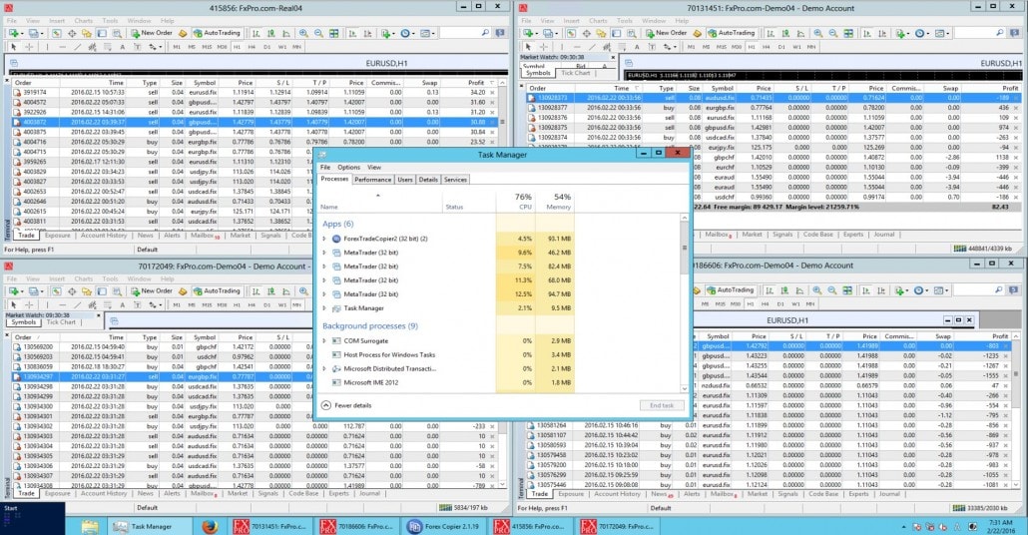Collapse view with Fewer details
Viewport: 1028px width, 535px height.
tap(346, 405)
